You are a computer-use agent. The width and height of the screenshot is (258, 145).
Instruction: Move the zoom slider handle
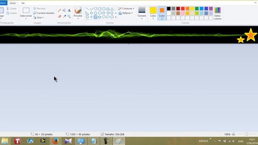[x=247, y=134]
